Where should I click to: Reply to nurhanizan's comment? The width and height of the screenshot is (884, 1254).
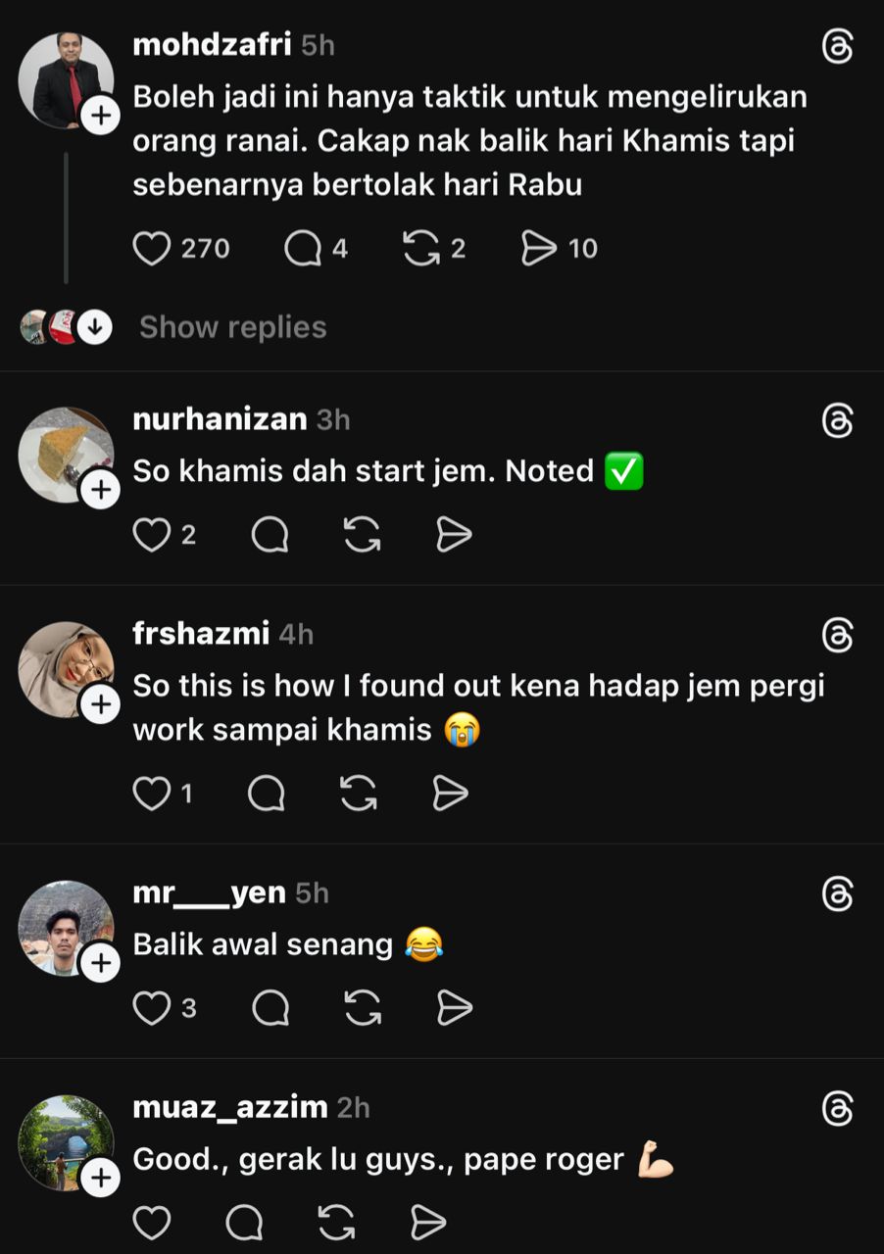click(x=270, y=535)
